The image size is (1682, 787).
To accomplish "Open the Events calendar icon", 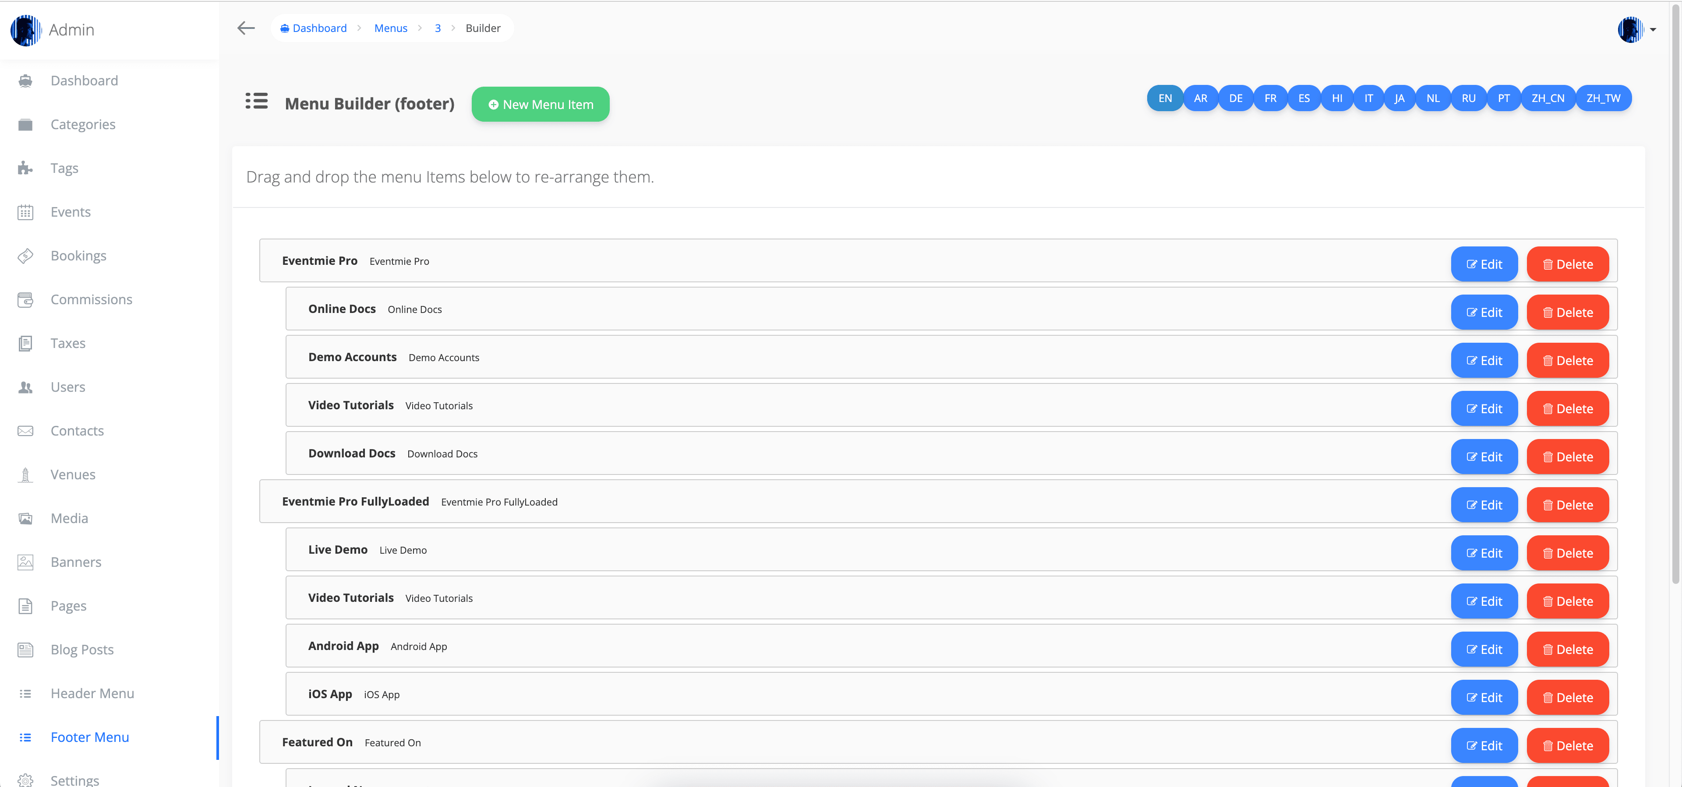I will 25,212.
